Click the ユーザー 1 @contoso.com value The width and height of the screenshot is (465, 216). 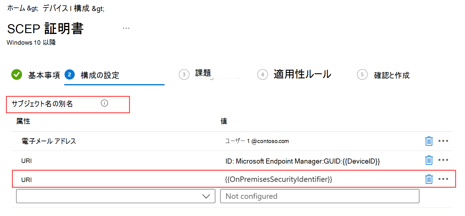(257, 141)
